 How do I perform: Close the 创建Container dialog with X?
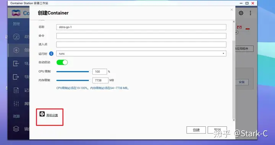coord(232,10)
